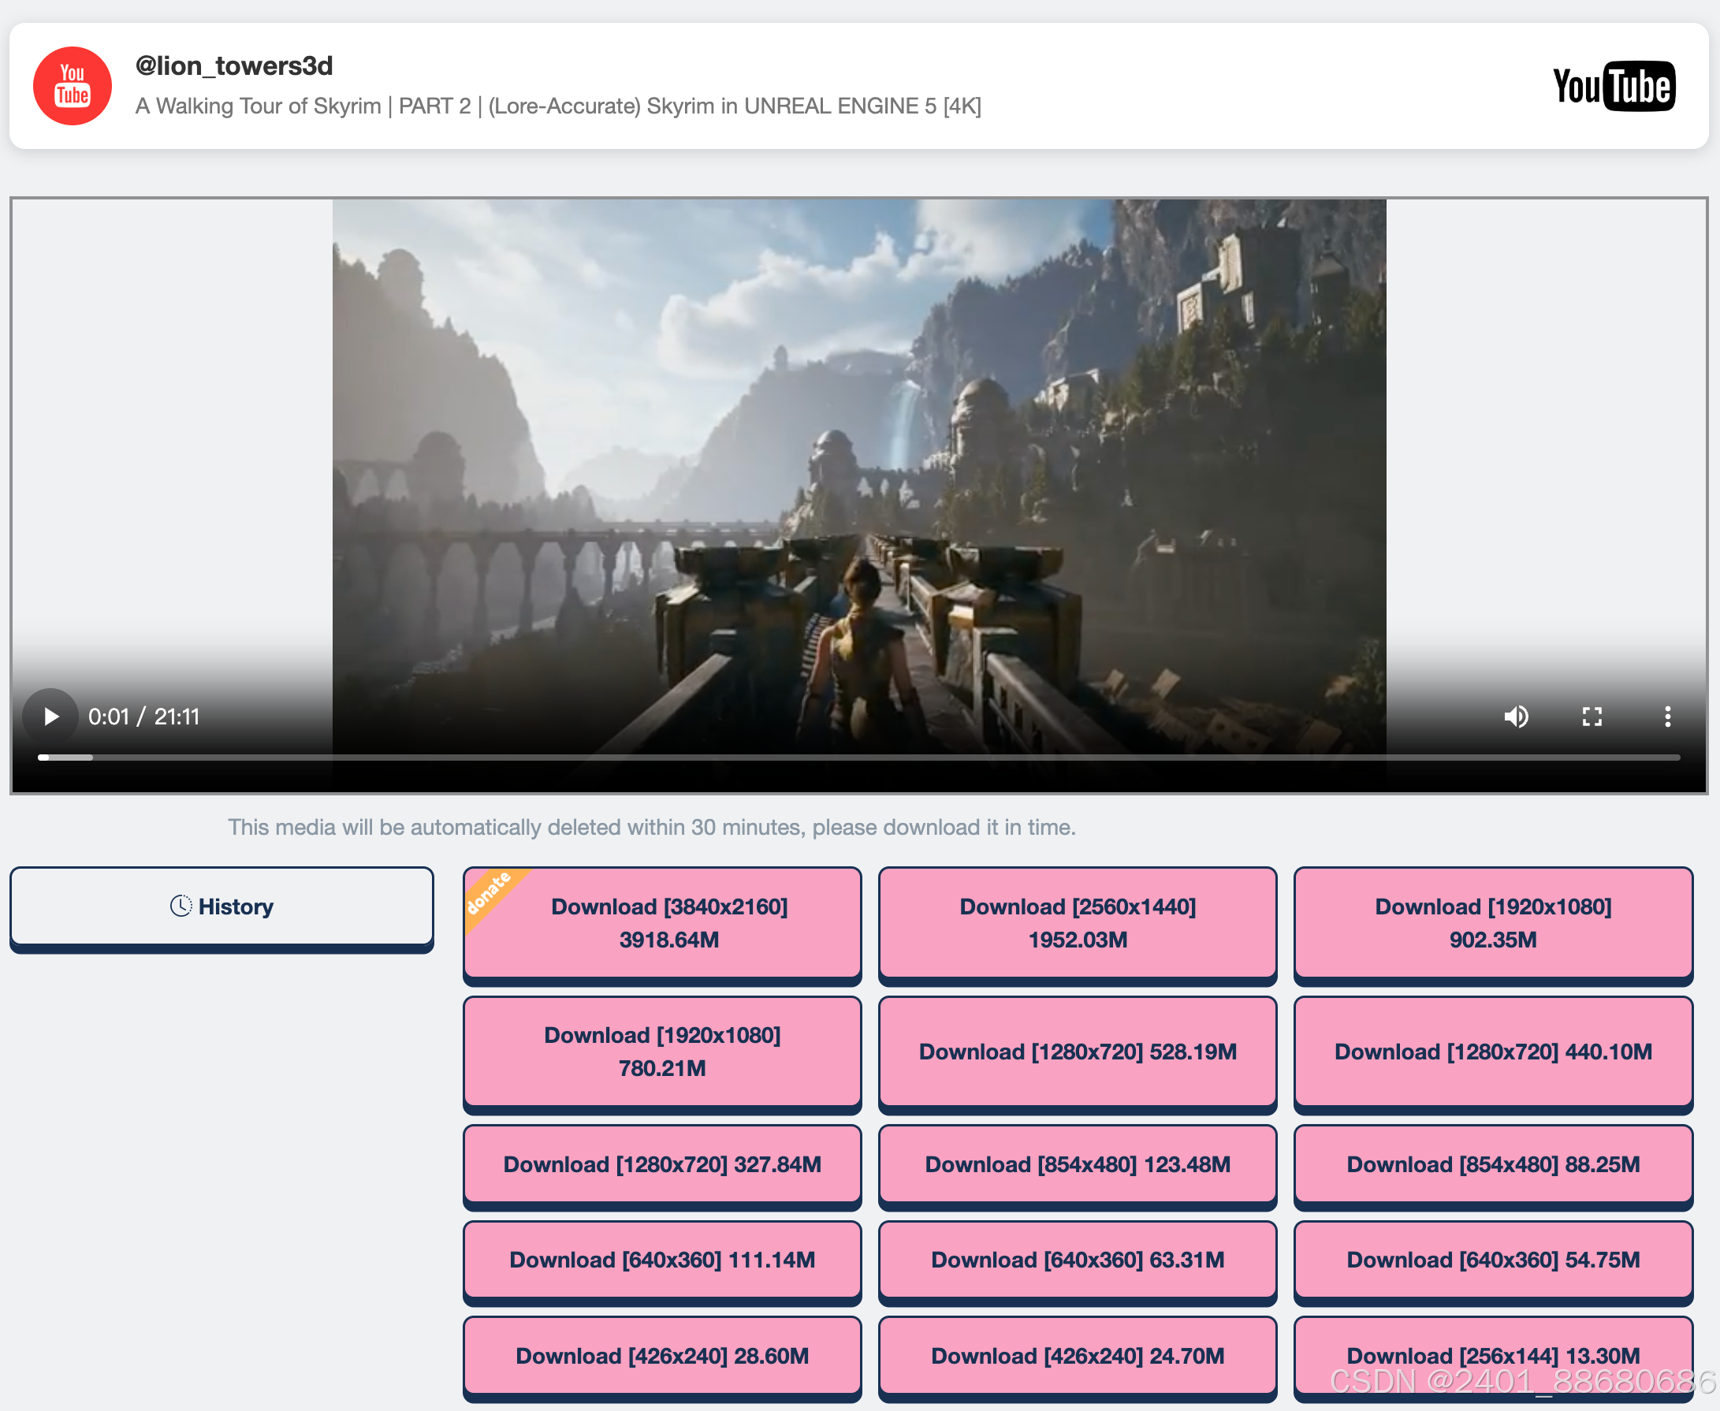Screen dimensions: 1720x1411
Task: Click the @lion_towers3d channel name
Action: (234, 66)
